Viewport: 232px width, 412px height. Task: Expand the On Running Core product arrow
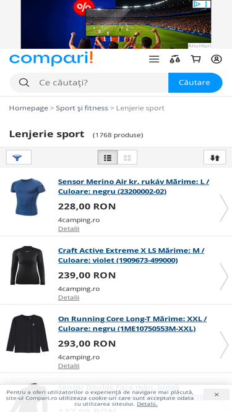[224, 345]
